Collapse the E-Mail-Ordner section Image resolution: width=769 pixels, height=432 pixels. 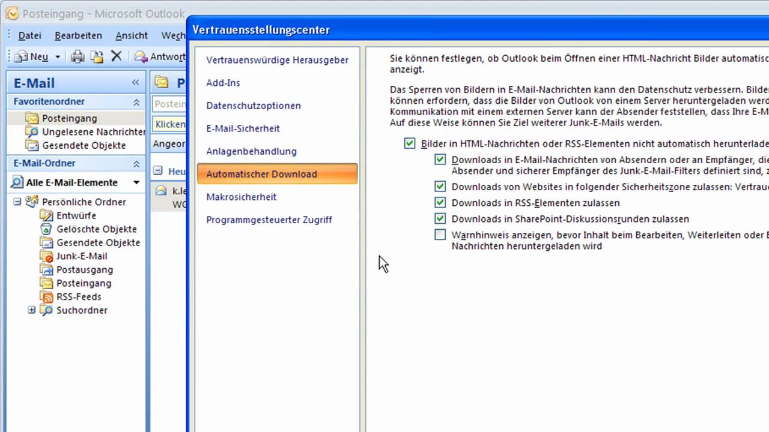[x=136, y=163]
